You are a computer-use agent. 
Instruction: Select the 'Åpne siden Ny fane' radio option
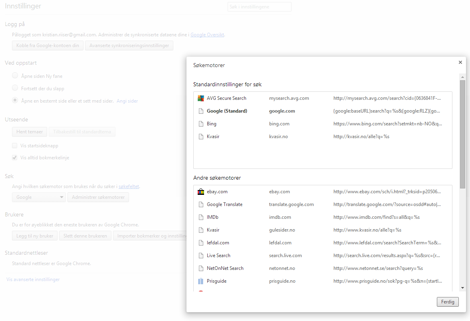[15, 75]
